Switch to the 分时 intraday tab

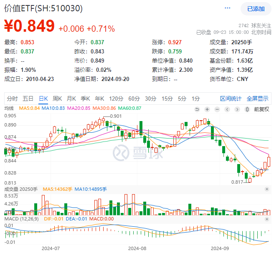[12, 99]
